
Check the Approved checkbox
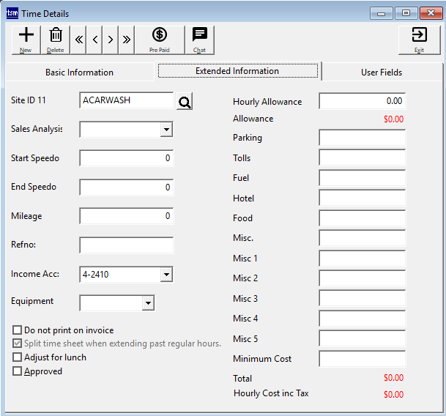pos(18,371)
